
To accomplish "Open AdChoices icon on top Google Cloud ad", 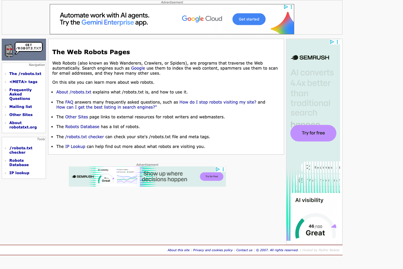I will point(286,7).
